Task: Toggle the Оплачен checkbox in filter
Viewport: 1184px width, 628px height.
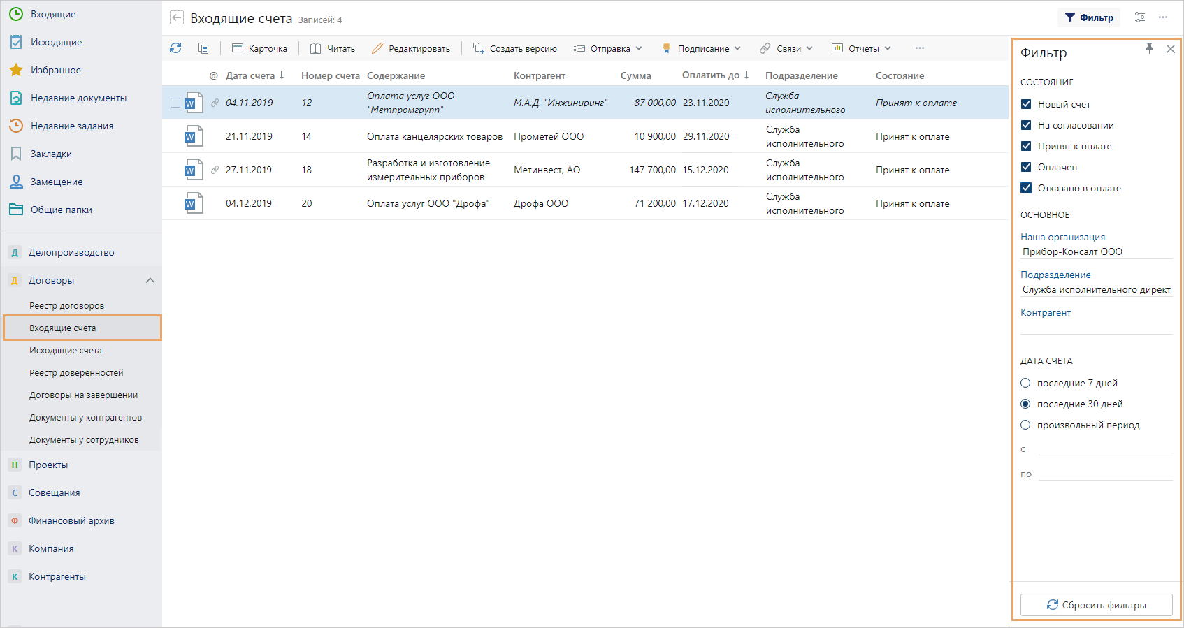Action: (x=1026, y=167)
